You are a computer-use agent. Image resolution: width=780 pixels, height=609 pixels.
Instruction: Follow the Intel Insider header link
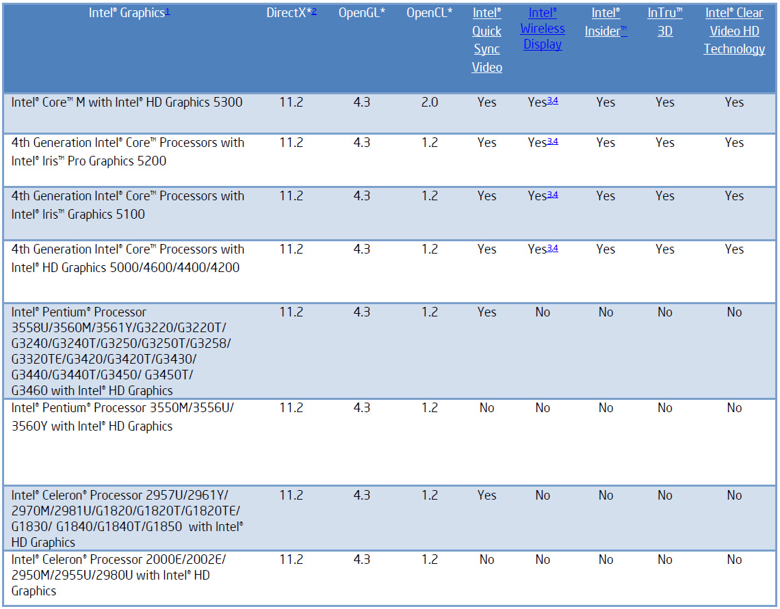click(x=606, y=23)
